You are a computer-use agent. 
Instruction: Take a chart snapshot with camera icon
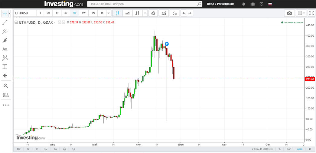coord(289,13)
